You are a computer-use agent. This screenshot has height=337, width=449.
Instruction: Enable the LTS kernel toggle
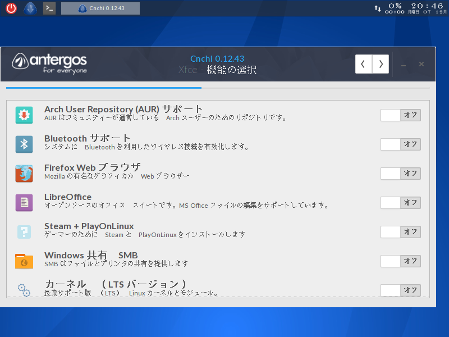coord(400,290)
